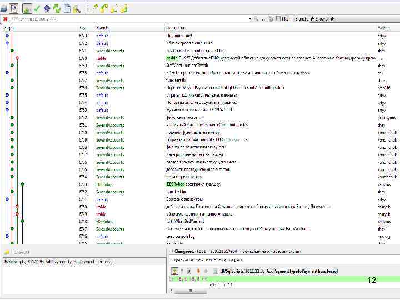Open the commit view green checkmark
400x300 pixels.
point(37,9)
